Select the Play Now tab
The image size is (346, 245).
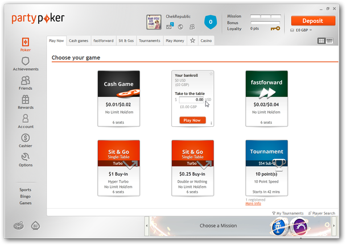point(56,41)
